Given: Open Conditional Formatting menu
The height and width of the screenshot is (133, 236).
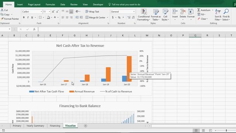Looking at the screenshot, I should [x=143, y=15].
